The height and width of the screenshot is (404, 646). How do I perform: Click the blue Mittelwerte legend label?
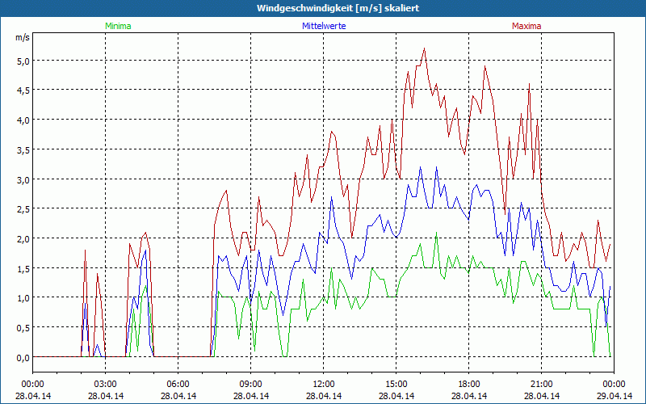[x=324, y=26]
